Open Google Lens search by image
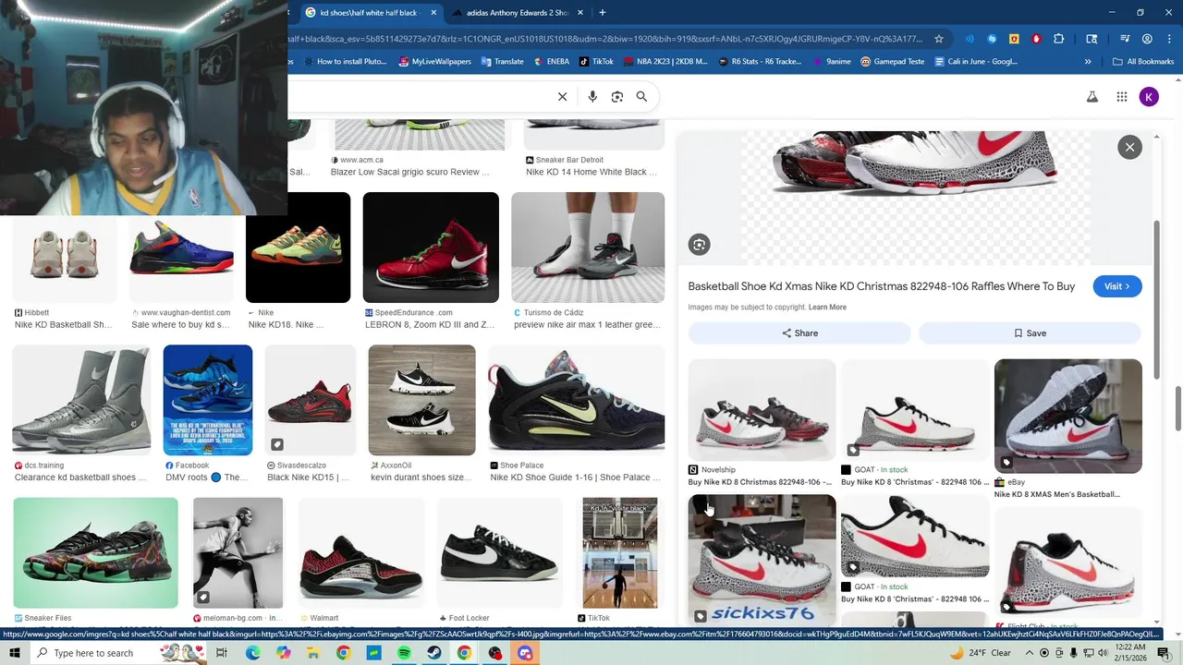The image size is (1183, 665). 617,97
